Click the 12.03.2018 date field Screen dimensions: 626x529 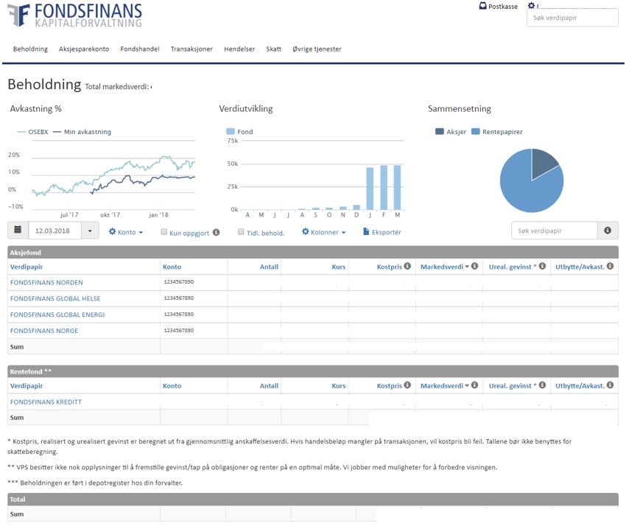click(55, 231)
